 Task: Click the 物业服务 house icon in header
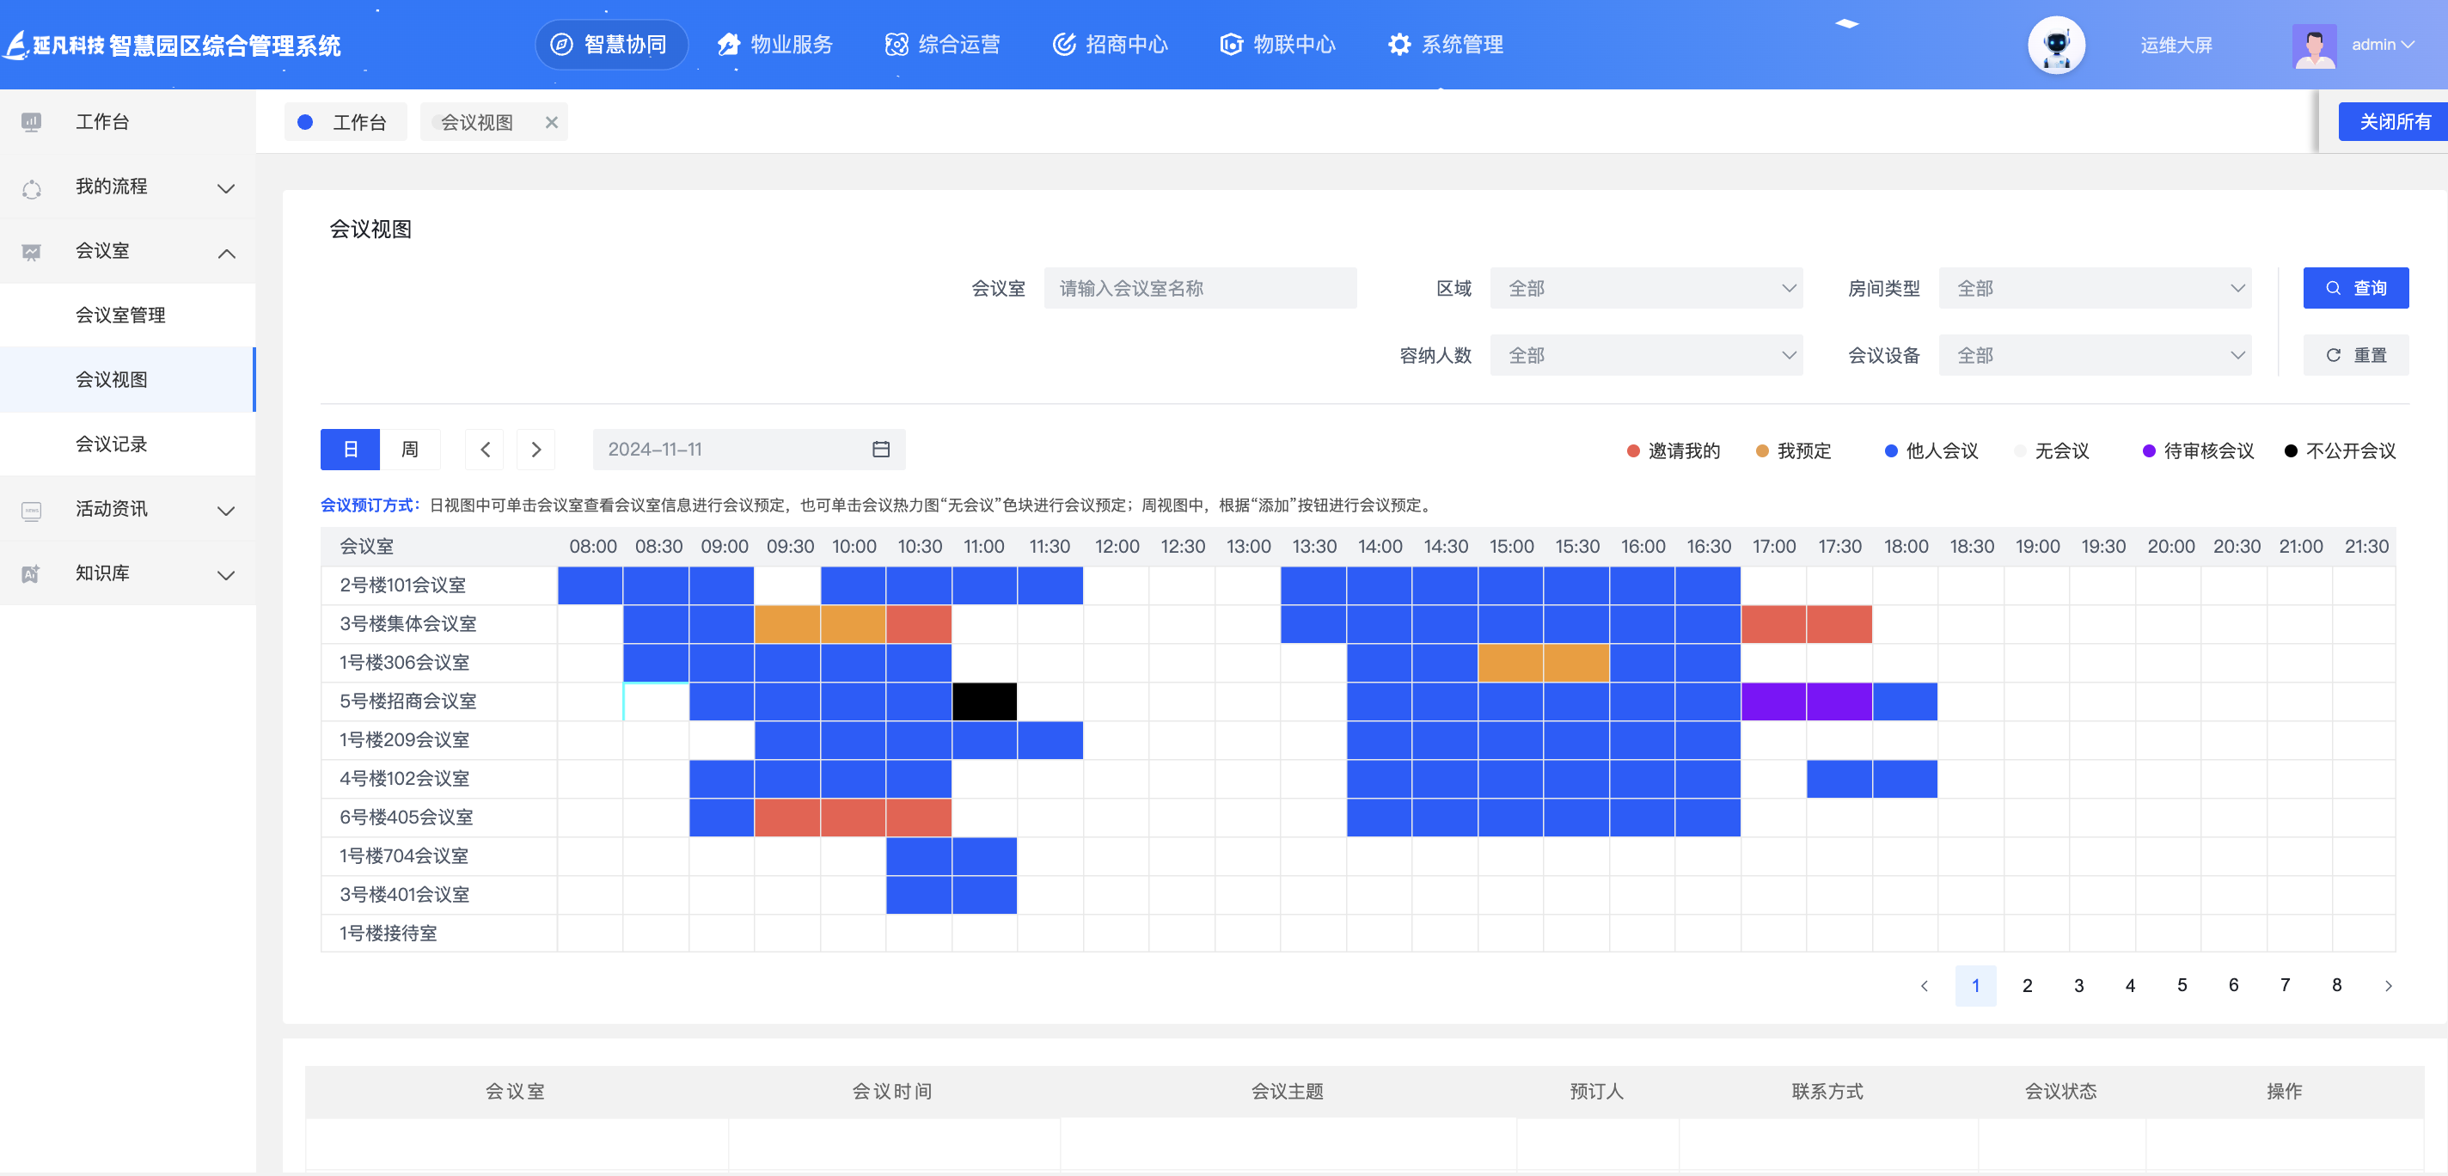728,45
